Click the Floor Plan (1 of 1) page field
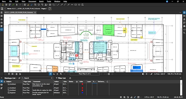 (85, 74)
